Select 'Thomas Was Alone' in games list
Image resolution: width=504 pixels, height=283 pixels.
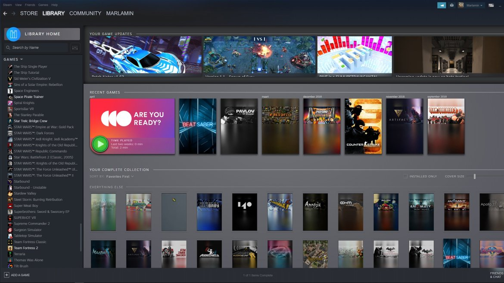coord(28,260)
